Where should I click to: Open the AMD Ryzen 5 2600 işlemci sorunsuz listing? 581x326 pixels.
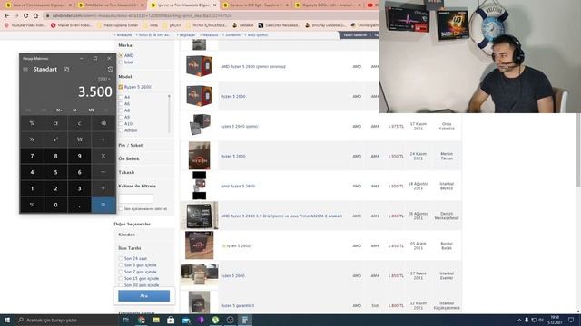(x=253, y=66)
